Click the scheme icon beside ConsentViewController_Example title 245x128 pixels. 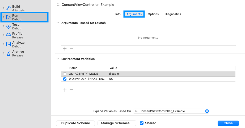pos(58,5)
